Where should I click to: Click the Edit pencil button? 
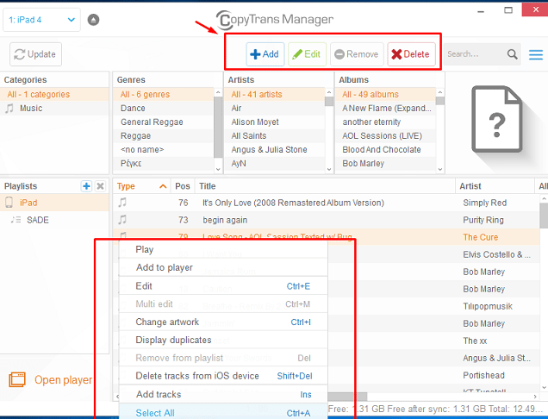(x=307, y=54)
